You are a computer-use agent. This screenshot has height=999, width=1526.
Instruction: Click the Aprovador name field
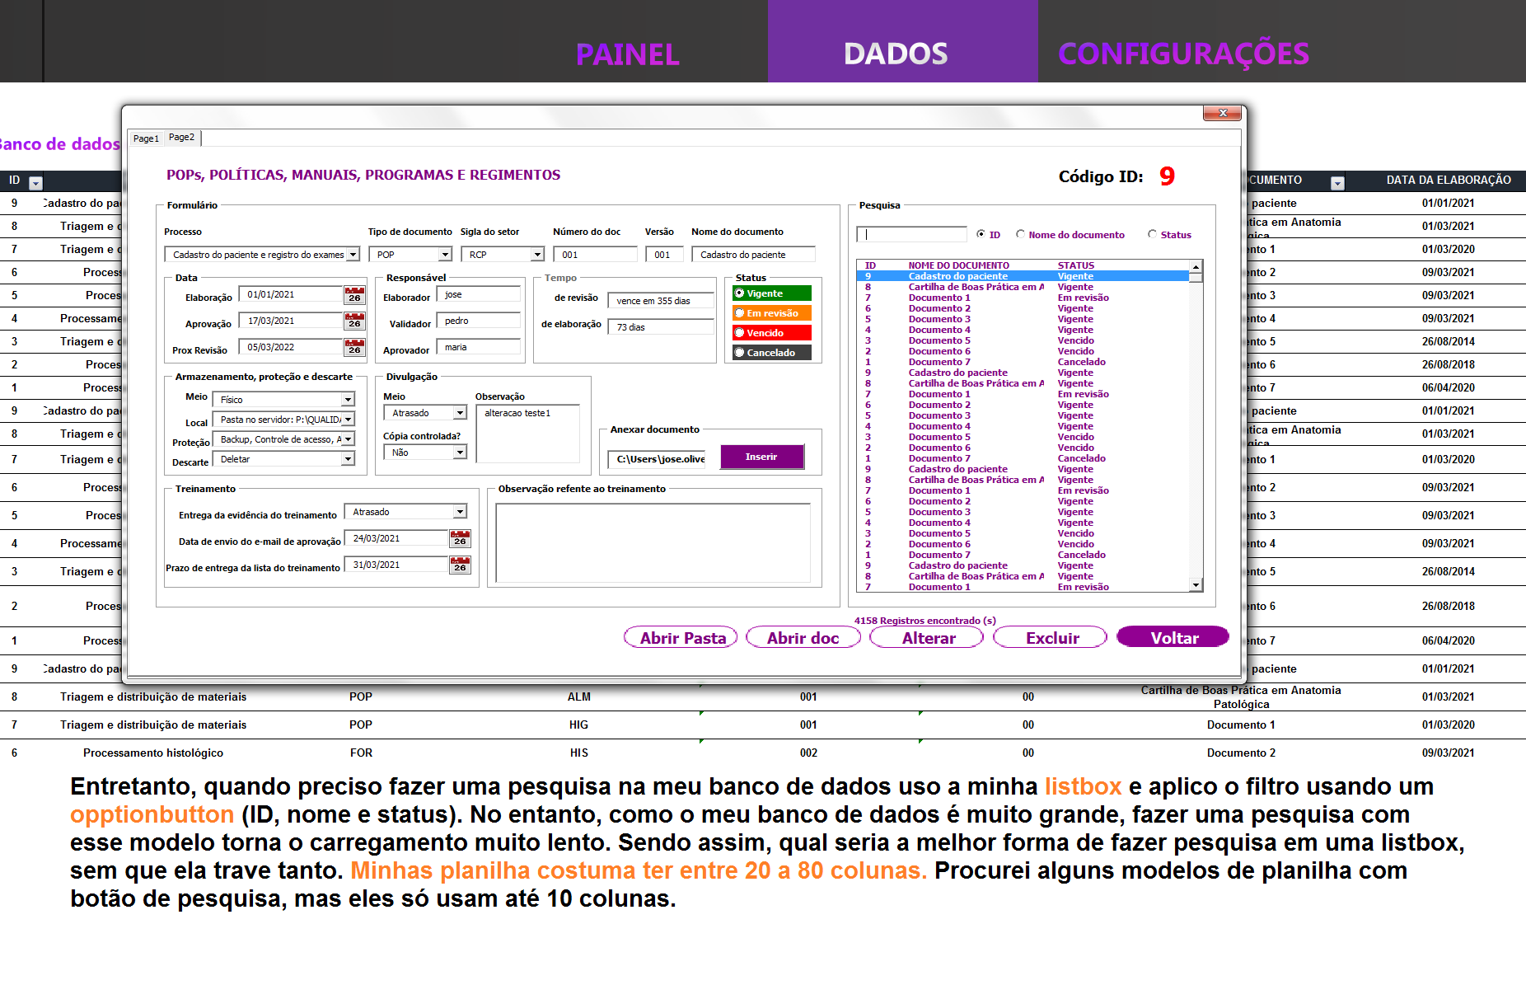[x=478, y=347]
